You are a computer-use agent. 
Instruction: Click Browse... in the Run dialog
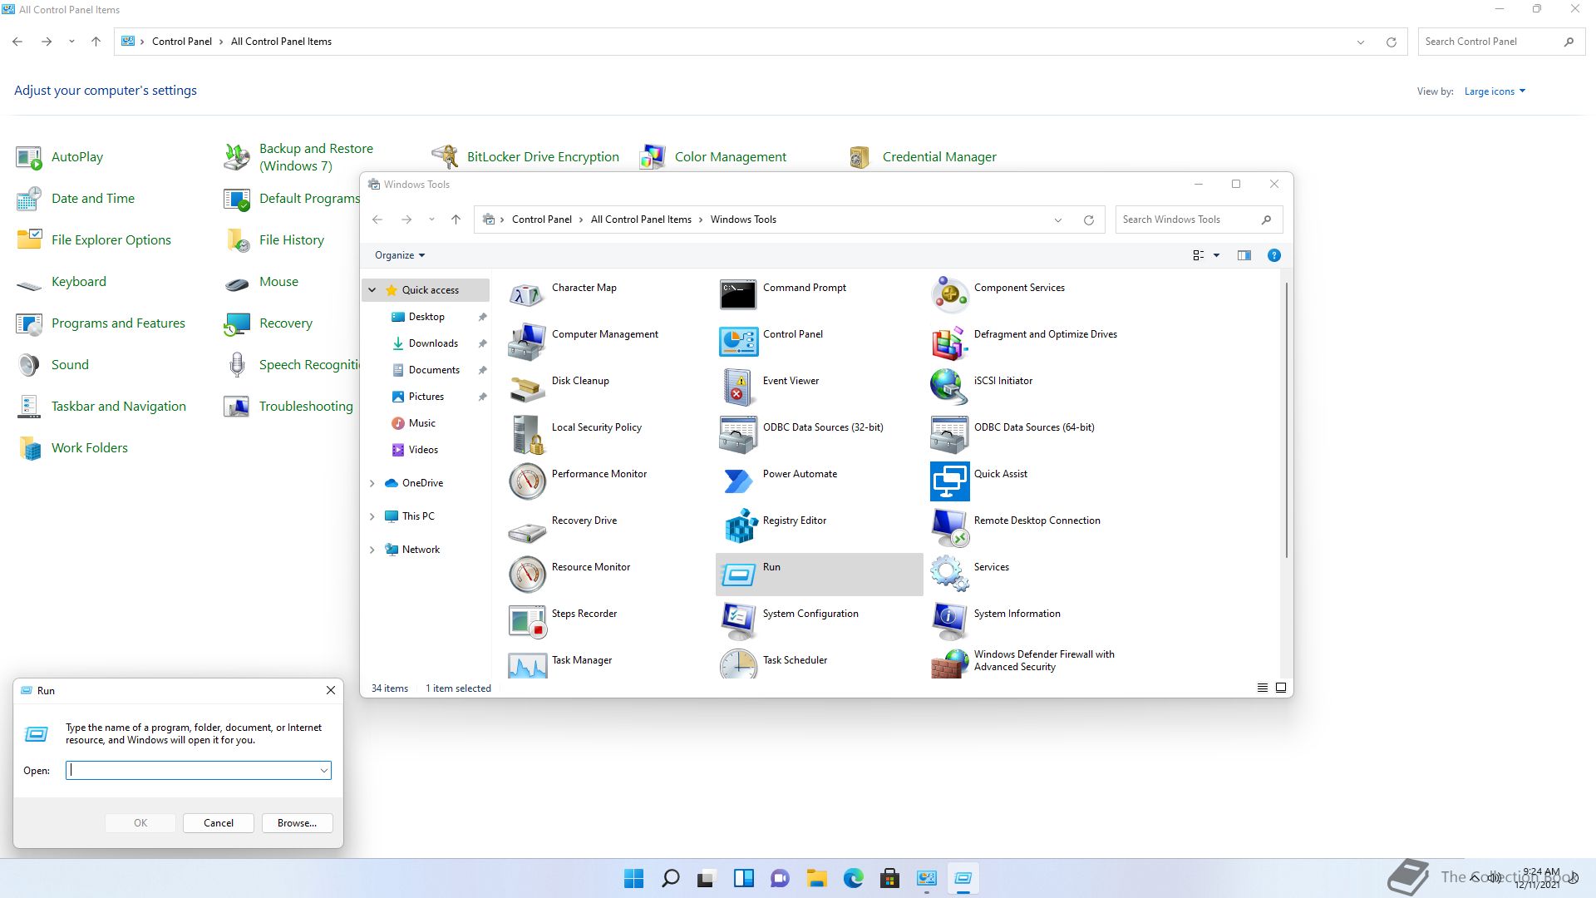click(297, 823)
